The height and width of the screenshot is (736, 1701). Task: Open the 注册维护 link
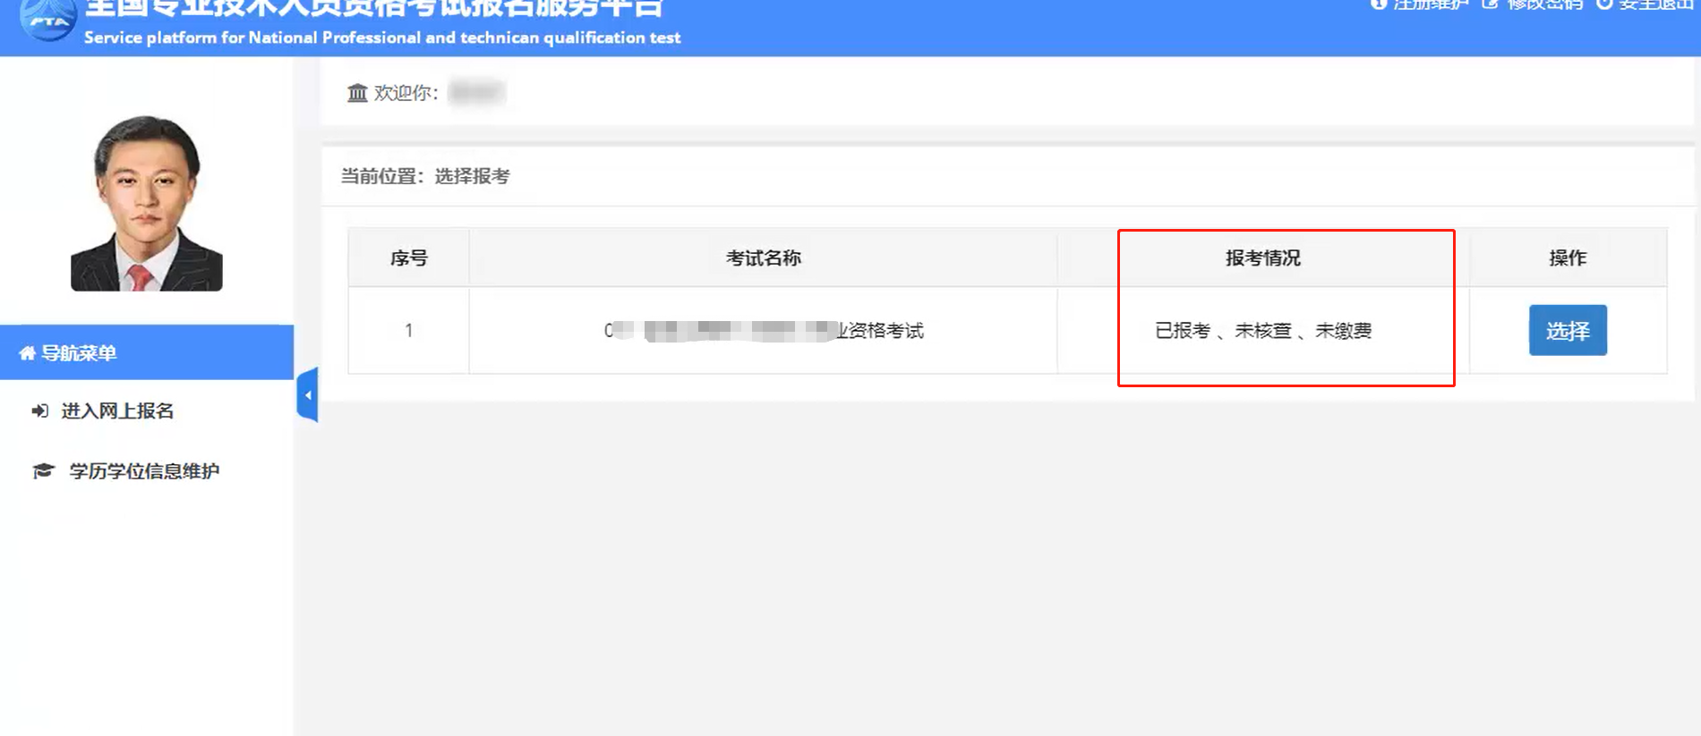[x=1431, y=4]
